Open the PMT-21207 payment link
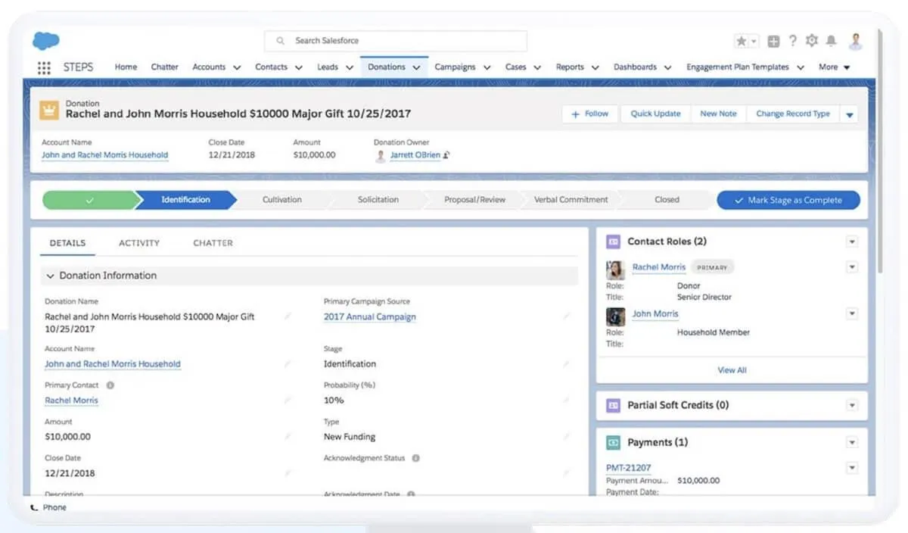Image resolution: width=908 pixels, height=533 pixels. click(628, 468)
